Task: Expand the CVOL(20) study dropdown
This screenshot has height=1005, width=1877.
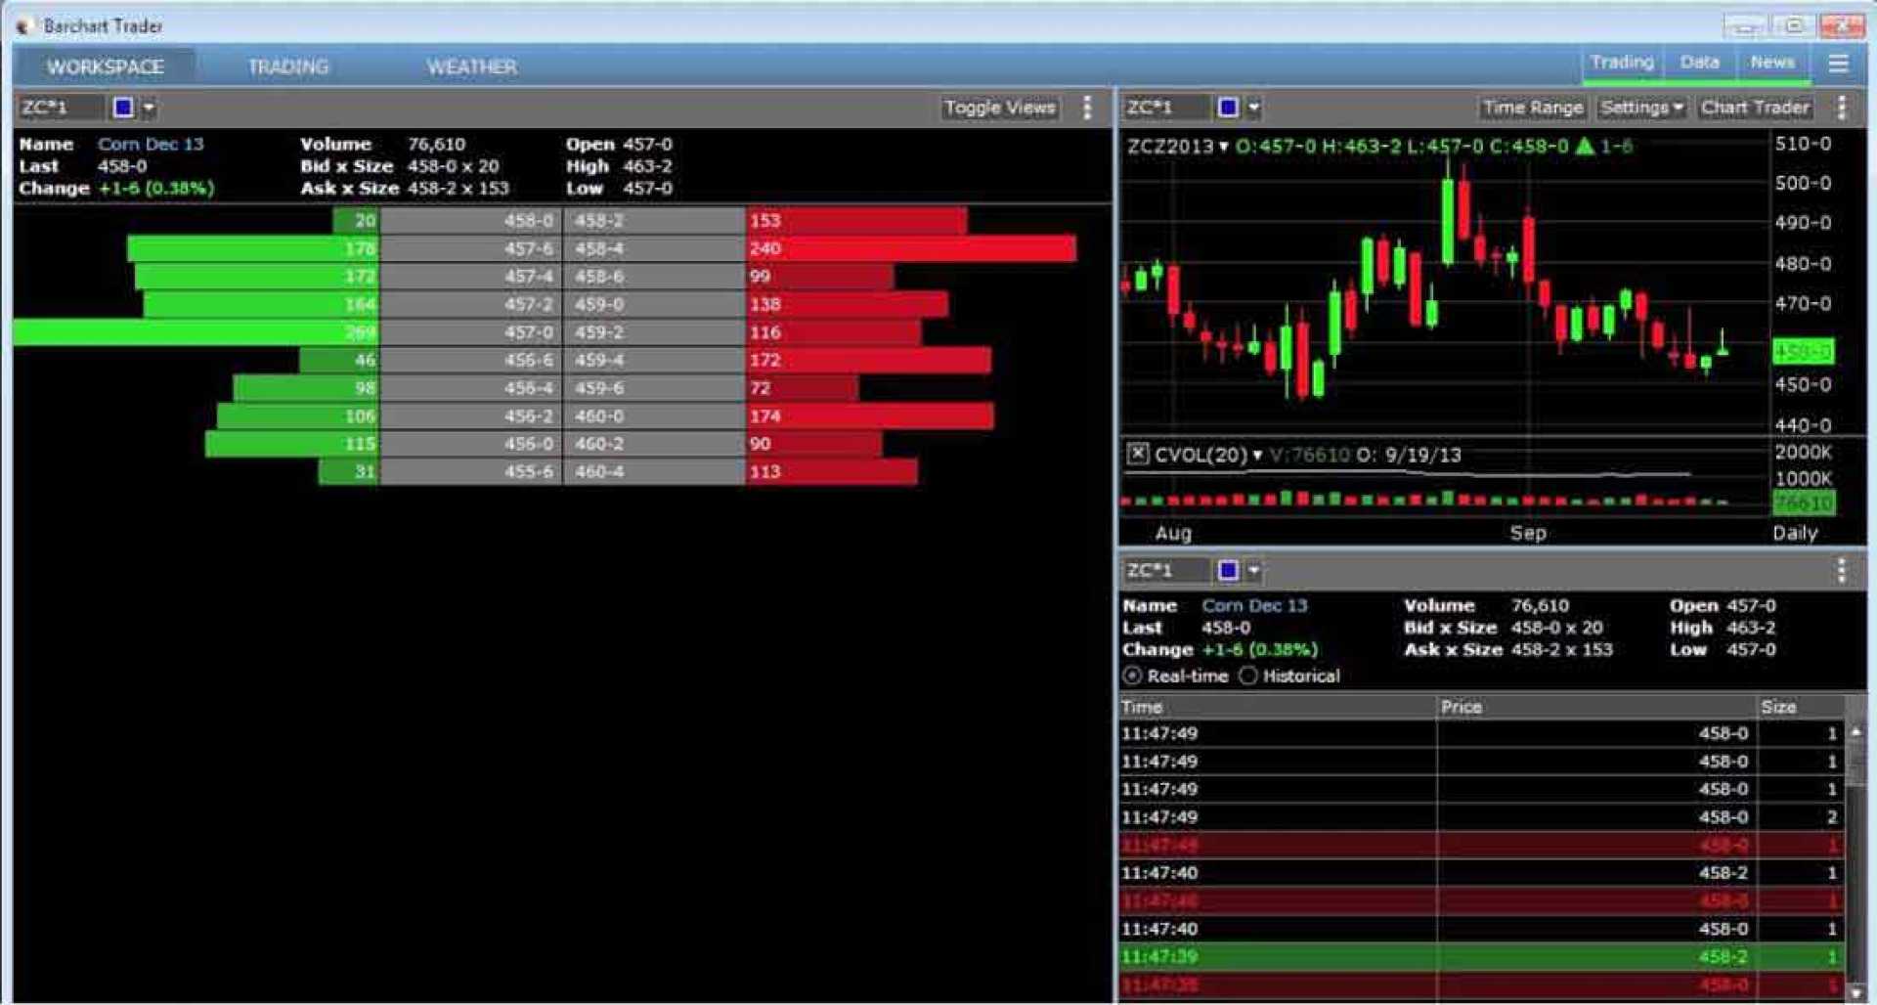Action: 1257,455
